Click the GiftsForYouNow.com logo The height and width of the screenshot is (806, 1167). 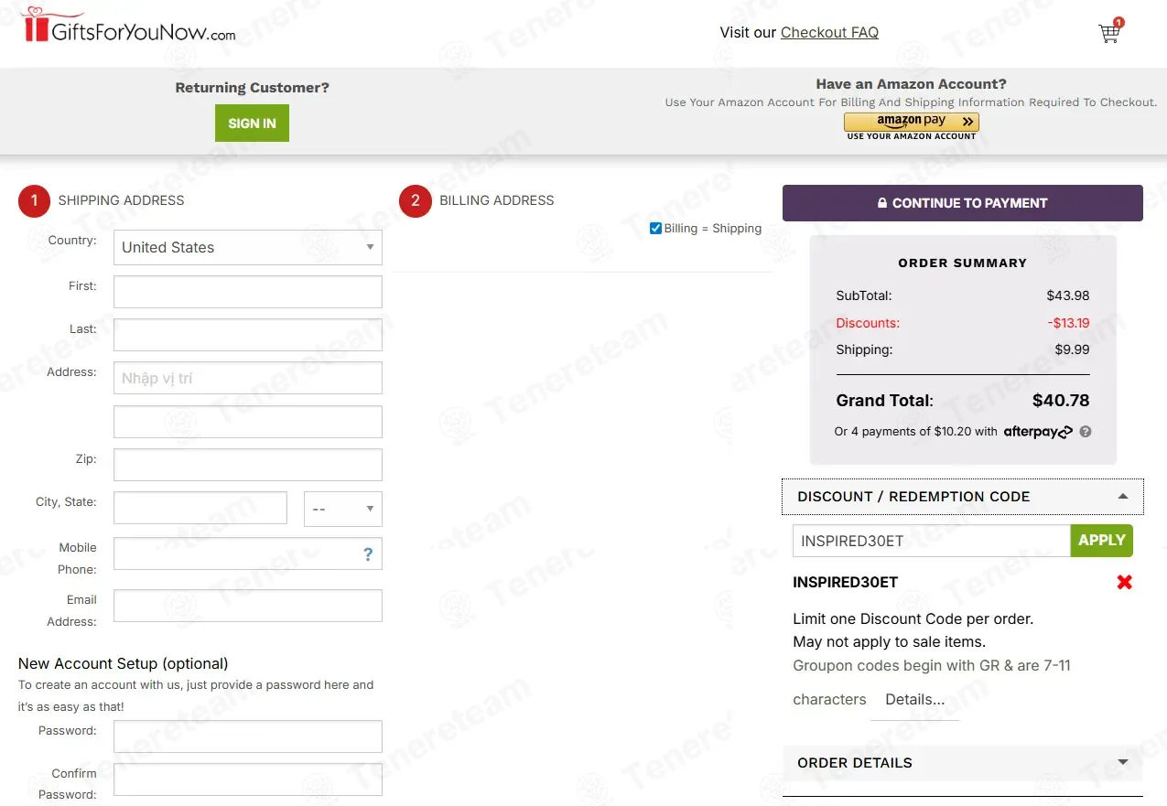pos(129,27)
